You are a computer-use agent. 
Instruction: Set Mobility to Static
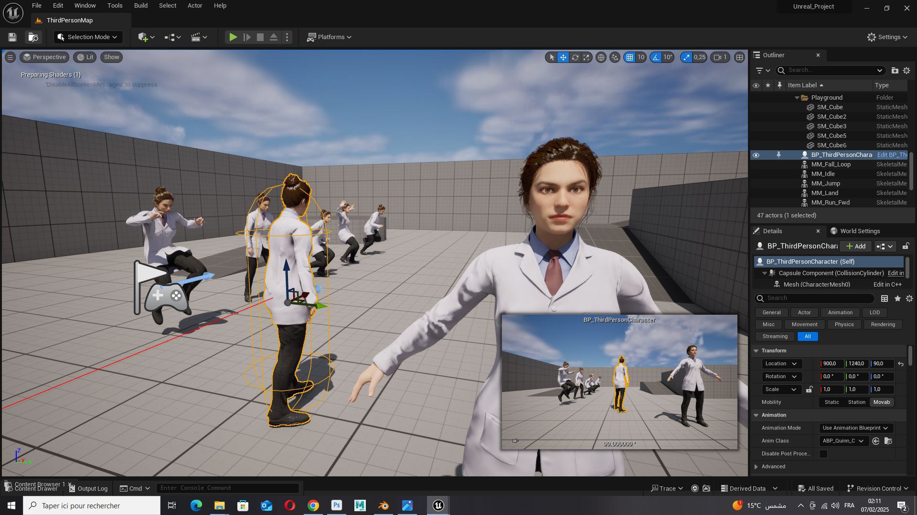coord(832,402)
